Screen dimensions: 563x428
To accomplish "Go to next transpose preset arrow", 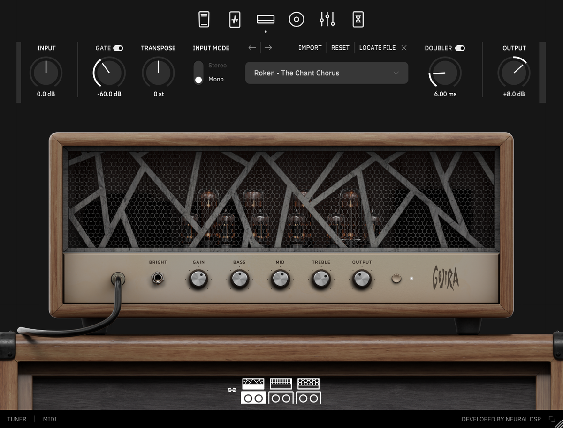I will (268, 48).
